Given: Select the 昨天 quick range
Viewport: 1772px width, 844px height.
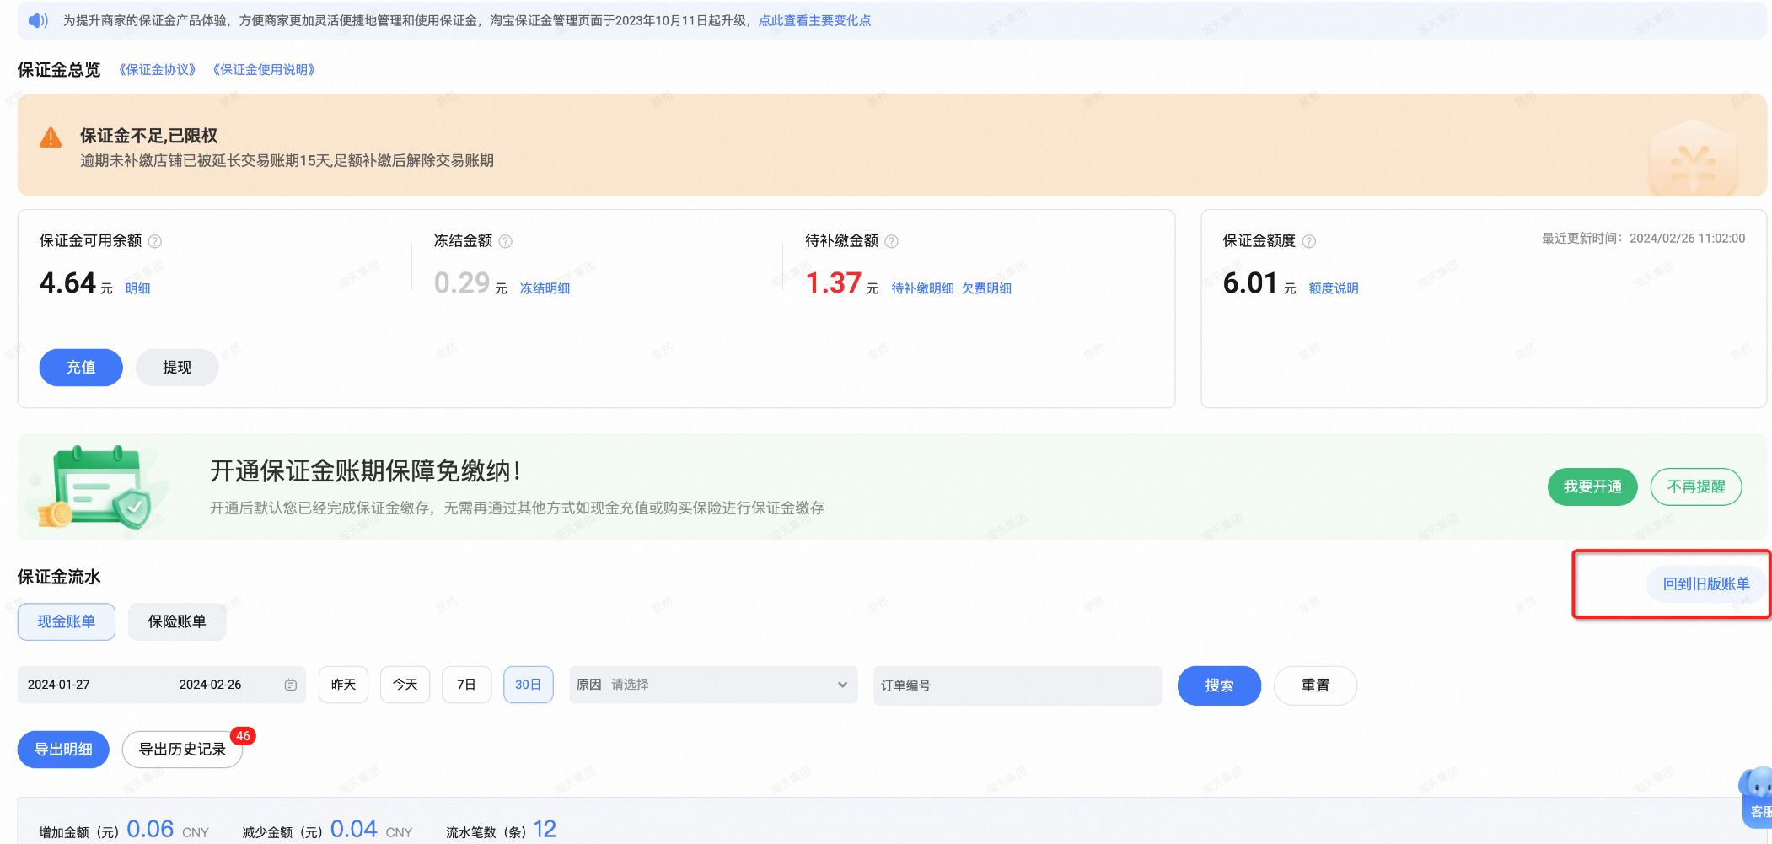Looking at the screenshot, I should pos(343,685).
